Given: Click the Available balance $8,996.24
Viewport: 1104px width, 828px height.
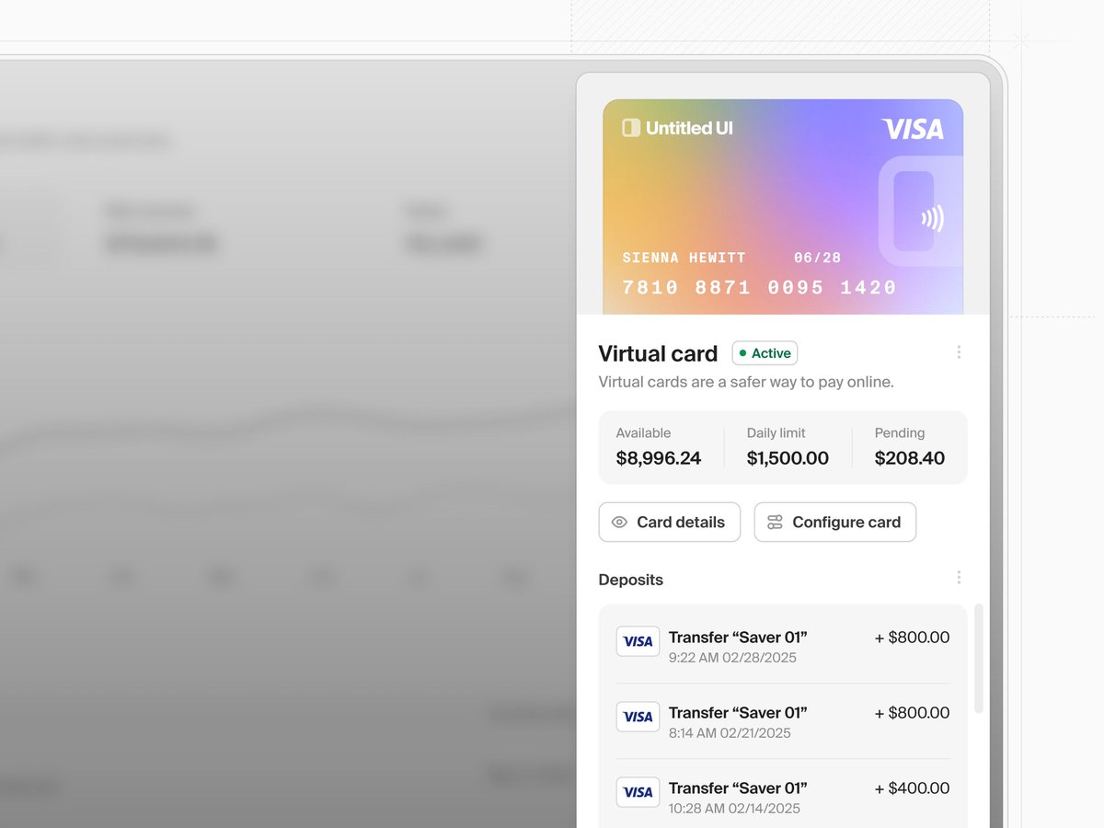Looking at the screenshot, I should [x=659, y=458].
